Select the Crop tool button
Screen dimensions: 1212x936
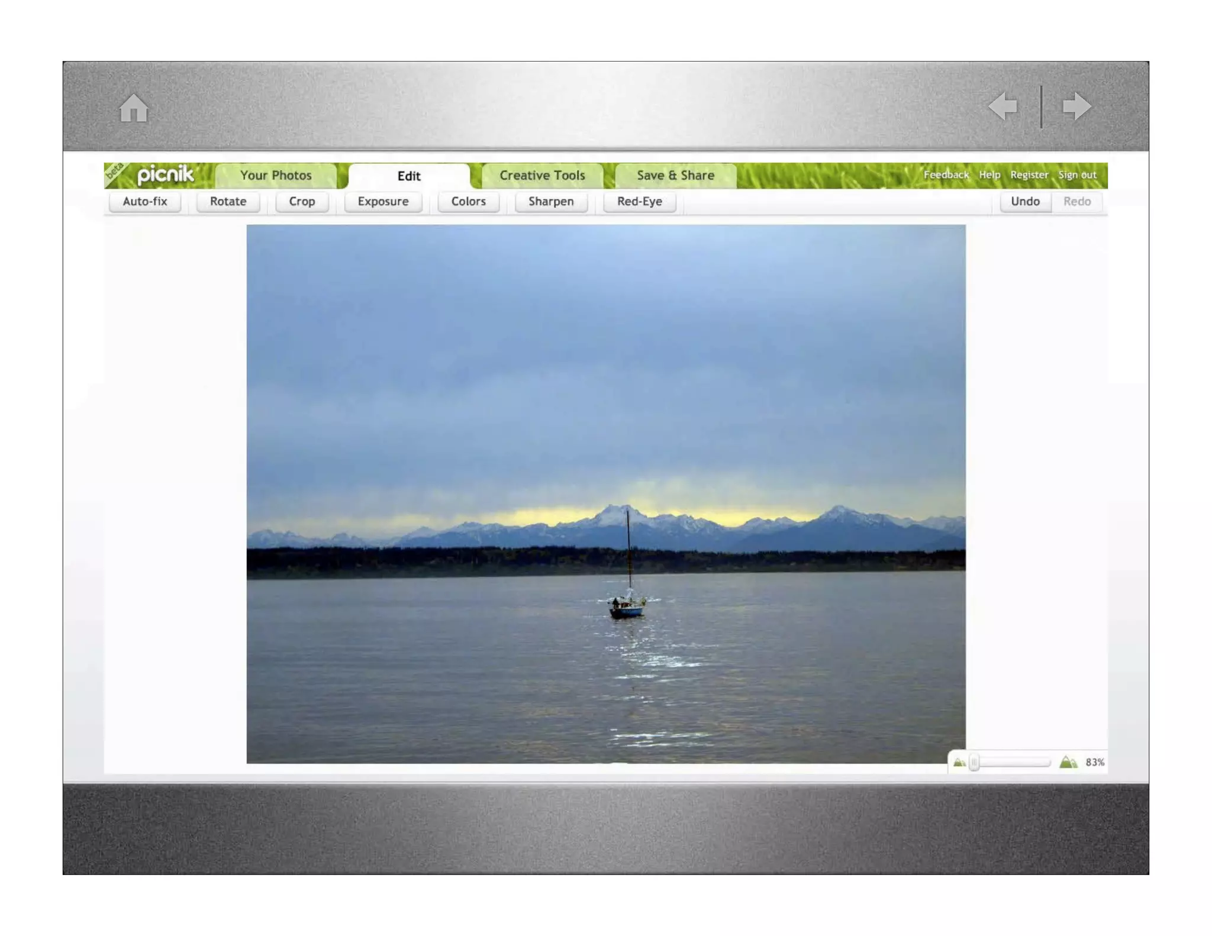point(302,202)
